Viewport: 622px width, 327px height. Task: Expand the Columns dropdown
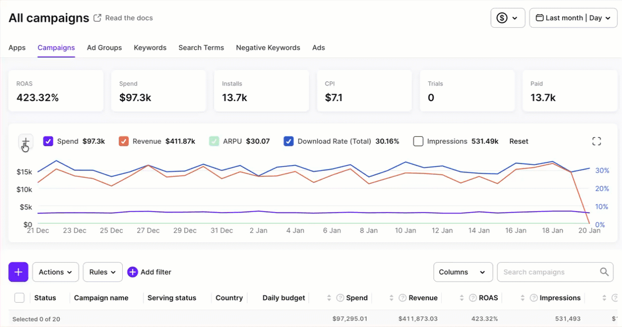coord(463,272)
